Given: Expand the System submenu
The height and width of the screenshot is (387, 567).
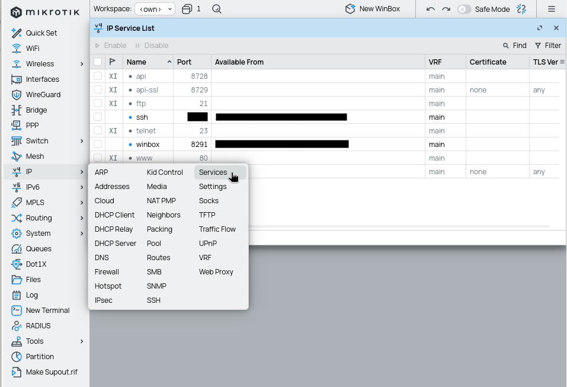Looking at the screenshot, I should tap(82, 234).
